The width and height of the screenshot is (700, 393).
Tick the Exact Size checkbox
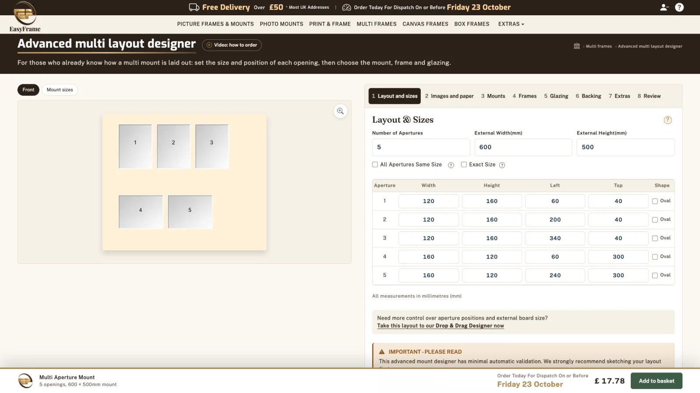pyautogui.click(x=464, y=165)
